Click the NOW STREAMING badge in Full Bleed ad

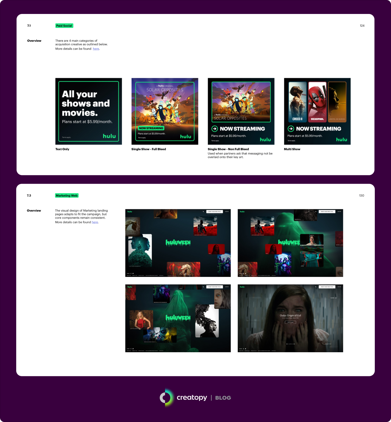[151, 128]
